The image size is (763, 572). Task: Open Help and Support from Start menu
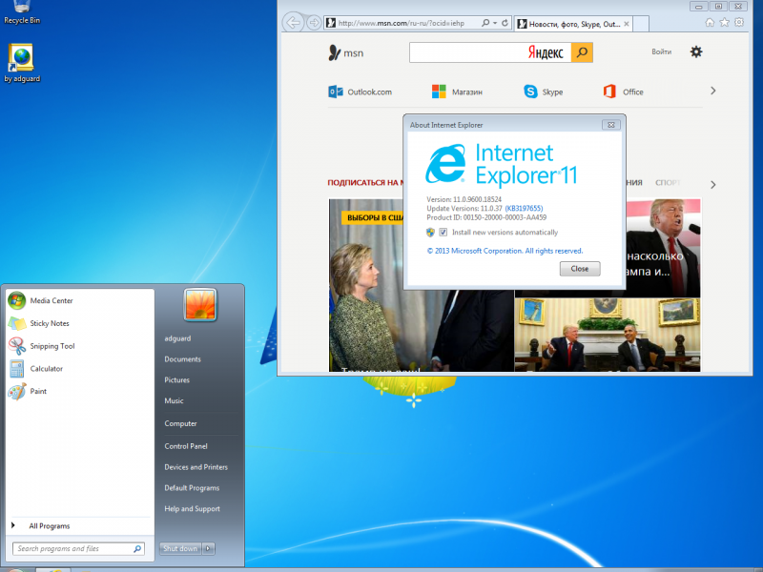192,509
